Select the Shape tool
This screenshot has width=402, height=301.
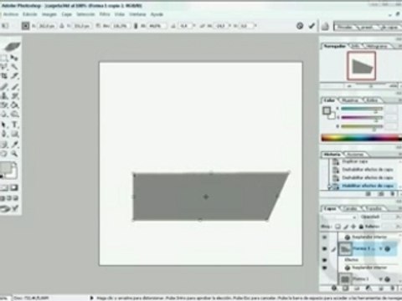tap(14, 134)
